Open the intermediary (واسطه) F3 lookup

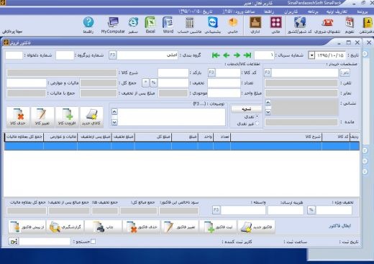coord(216,210)
